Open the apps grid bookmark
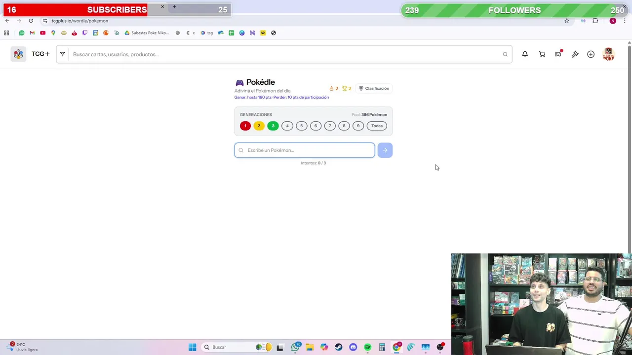 pos(6,33)
